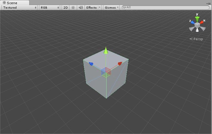Click the blue plane handle on move gizmo

(x=104, y=71)
